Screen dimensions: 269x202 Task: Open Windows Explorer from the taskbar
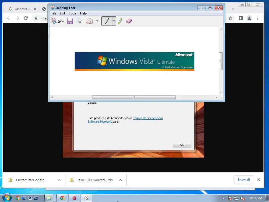click(49, 198)
